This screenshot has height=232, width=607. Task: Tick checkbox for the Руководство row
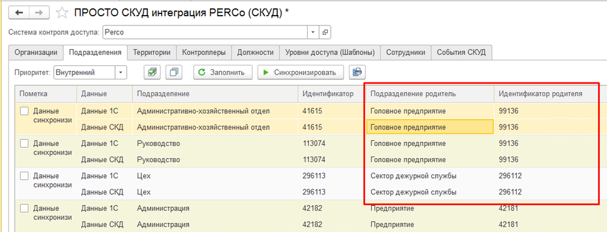click(24, 144)
